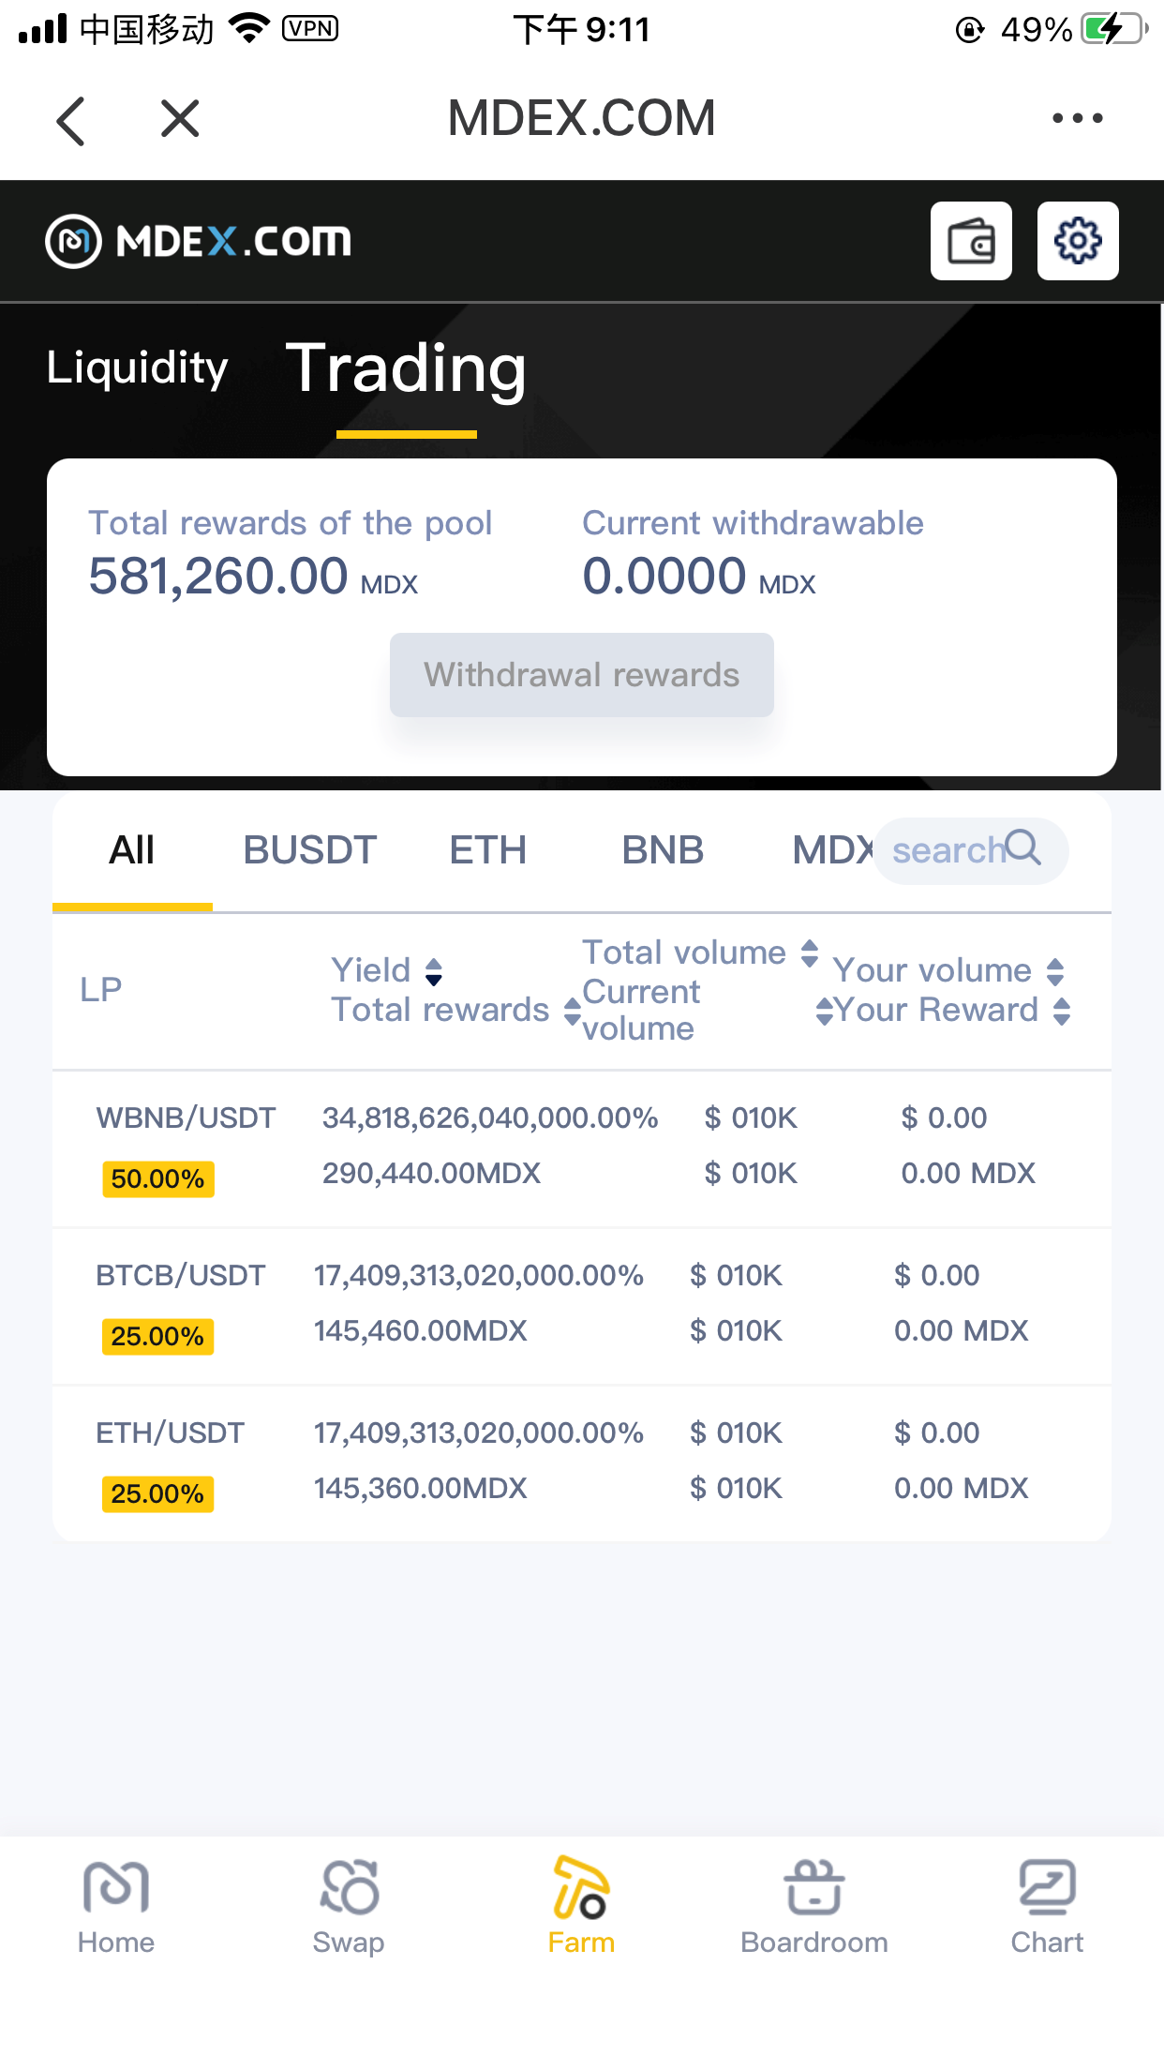This screenshot has height=2070, width=1164.
Task: Select the BUSDT filter tab
Action: pos(309,850)
